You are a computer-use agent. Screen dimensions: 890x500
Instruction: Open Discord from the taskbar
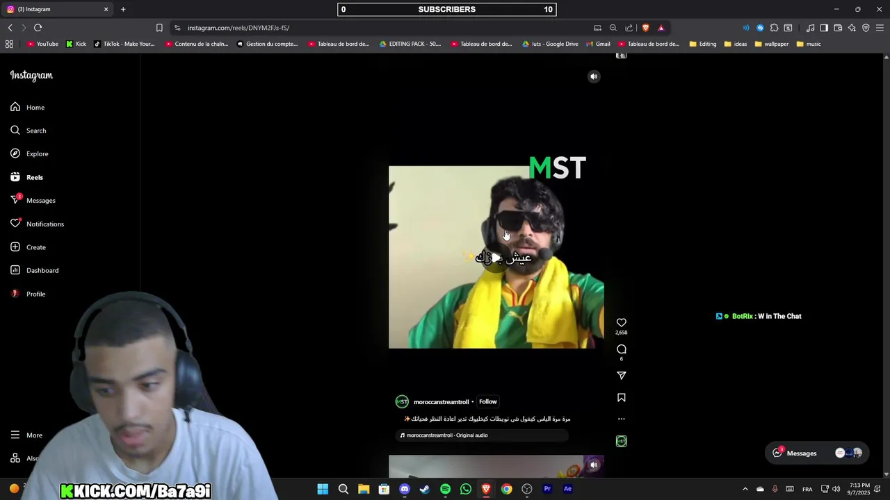pos(405,489)
